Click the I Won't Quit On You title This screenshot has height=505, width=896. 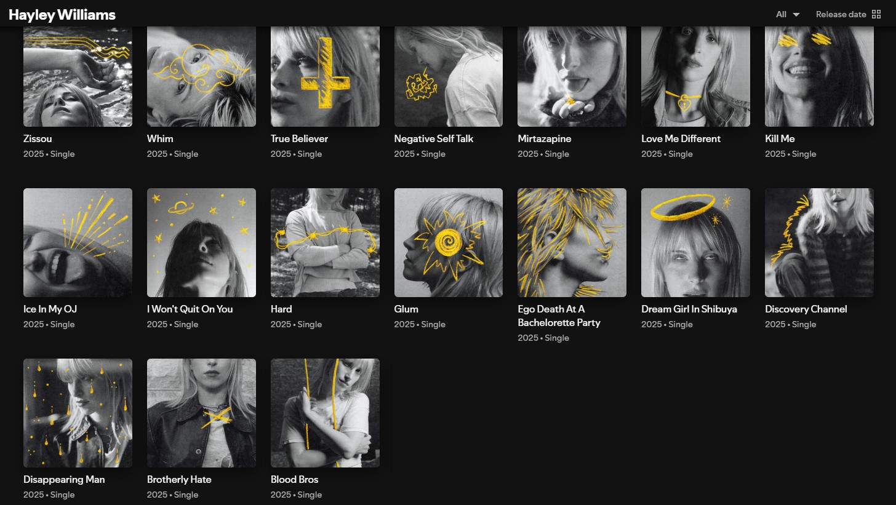click(190, 309)
